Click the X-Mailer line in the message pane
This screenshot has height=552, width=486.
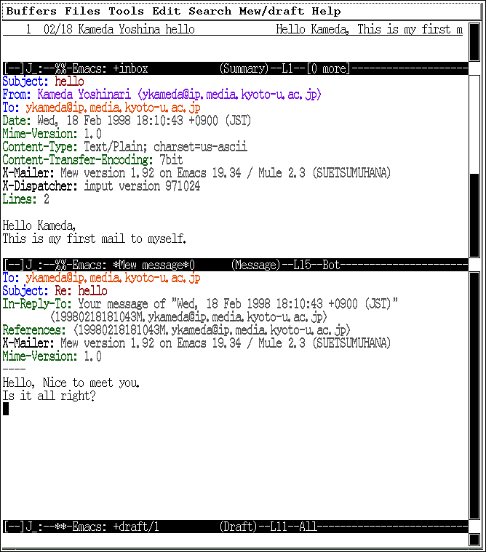point(196,173)
